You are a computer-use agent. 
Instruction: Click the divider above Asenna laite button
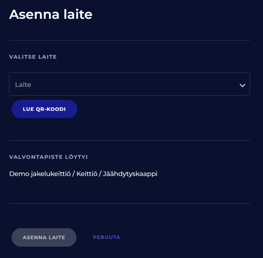click(x=130, y=204)
